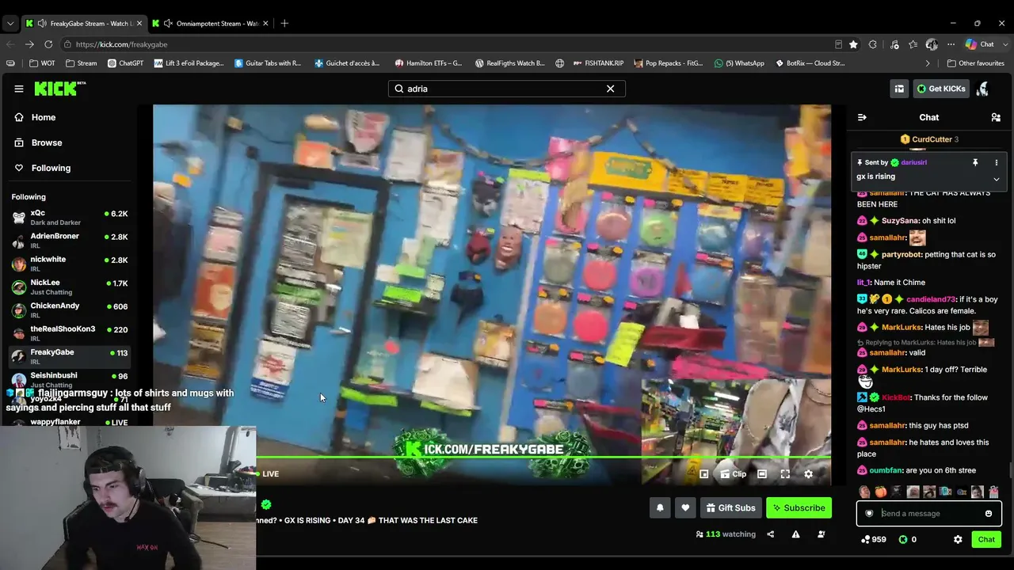Click the chat message input field
The width and height of the screenshot is (1014, 570).
928,514
